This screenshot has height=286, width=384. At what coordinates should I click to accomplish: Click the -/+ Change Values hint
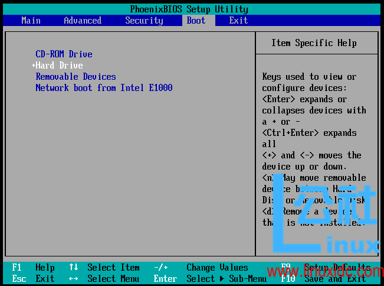click(201, 267)
